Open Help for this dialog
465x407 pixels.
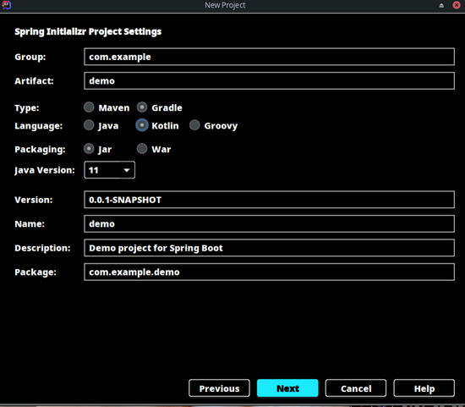[x=424, y=388]
